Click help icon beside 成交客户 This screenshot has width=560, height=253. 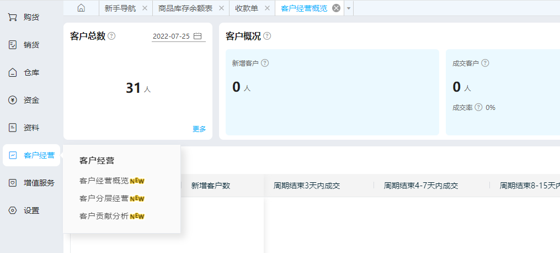point(485,63)
